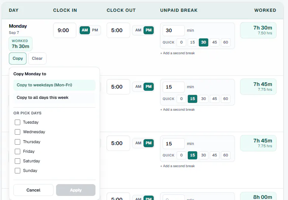Tick the Thursday checkbox
The width and height of the screenshot is (288, 200).
(17, 142)
